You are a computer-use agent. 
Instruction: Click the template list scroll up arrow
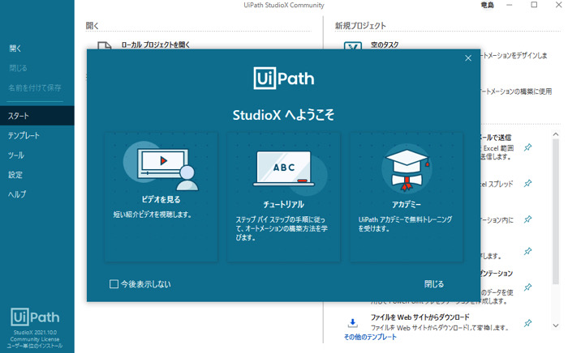click(556, 134)
